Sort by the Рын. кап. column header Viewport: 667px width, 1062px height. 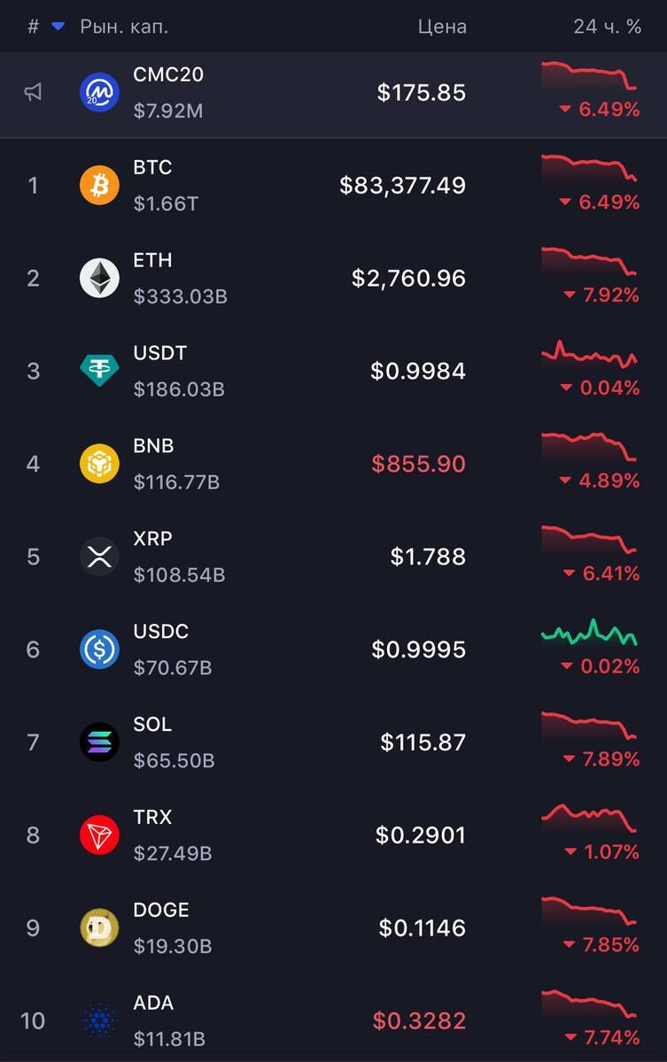(x=124, y=27)
